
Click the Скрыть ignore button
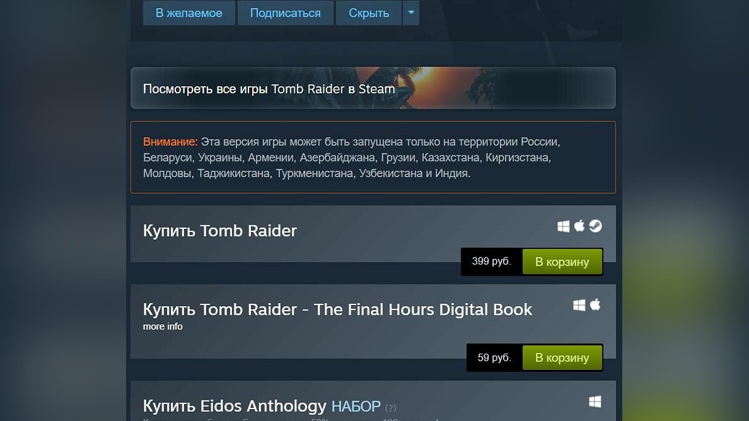[369, 12]
